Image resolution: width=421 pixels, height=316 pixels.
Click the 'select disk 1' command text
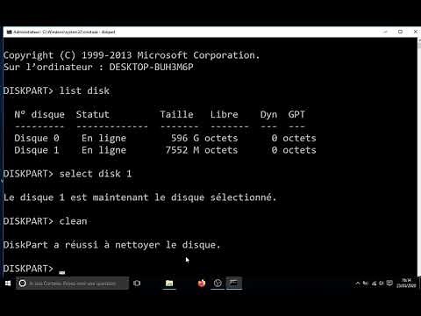point(96,174)
